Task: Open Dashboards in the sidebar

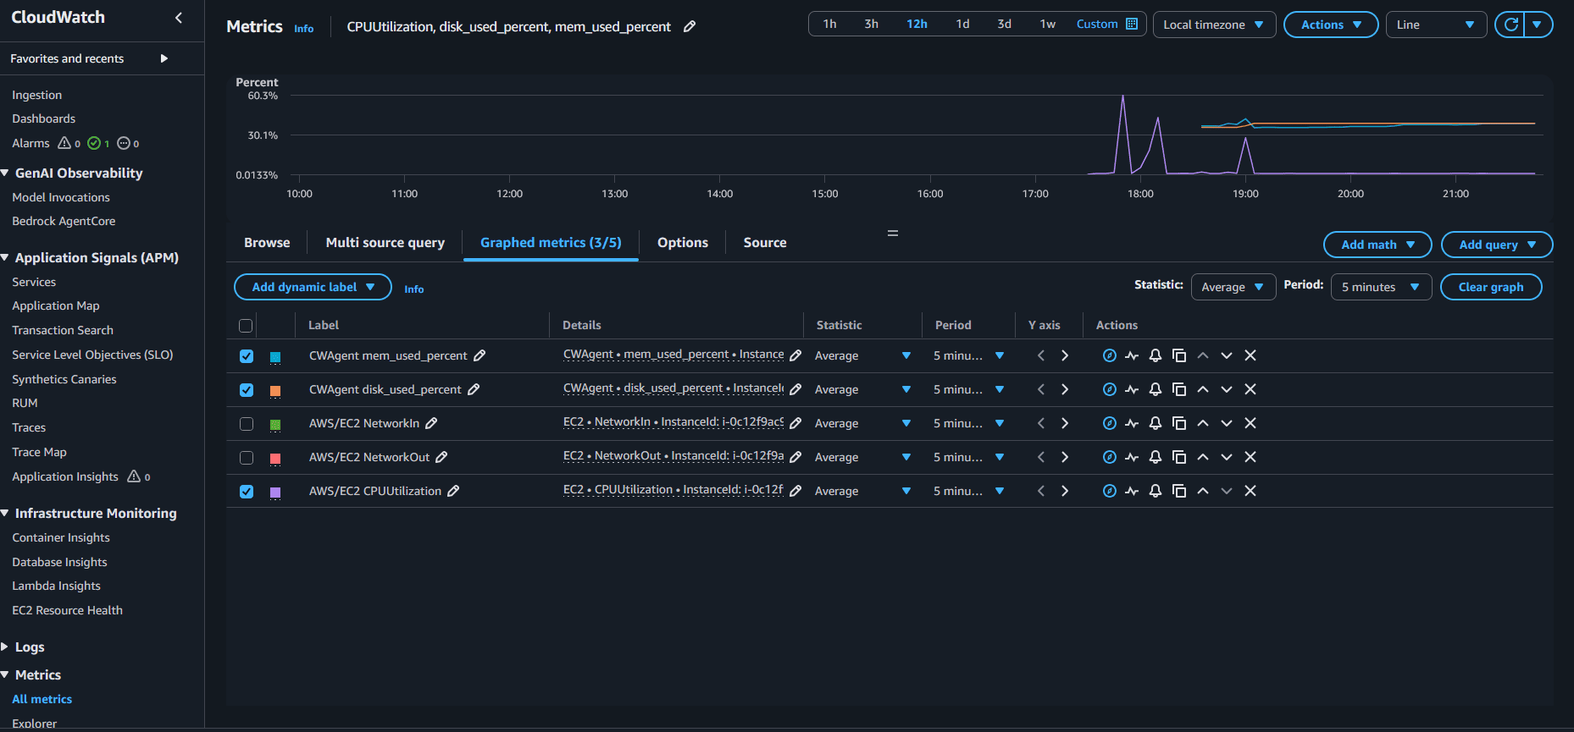Action: pos(44,118)
